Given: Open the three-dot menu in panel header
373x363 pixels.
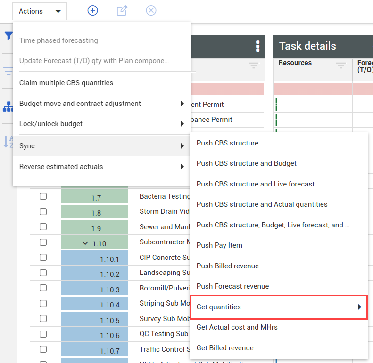Looking at the screenshot, I should coord(257,46).
